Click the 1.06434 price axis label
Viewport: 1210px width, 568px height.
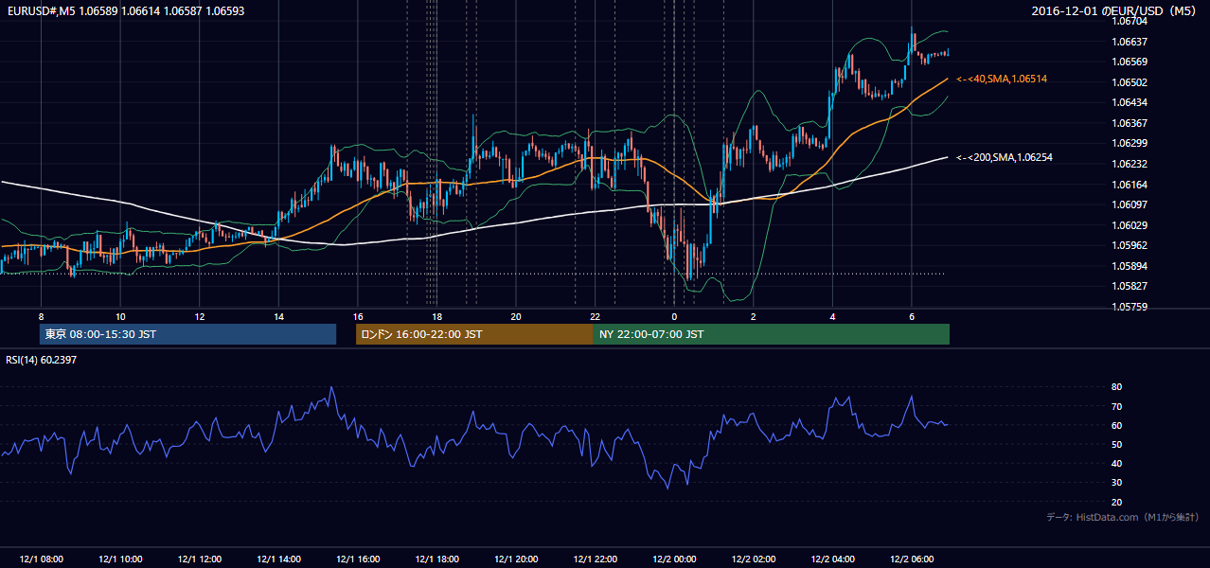[x=1130, y=102]
